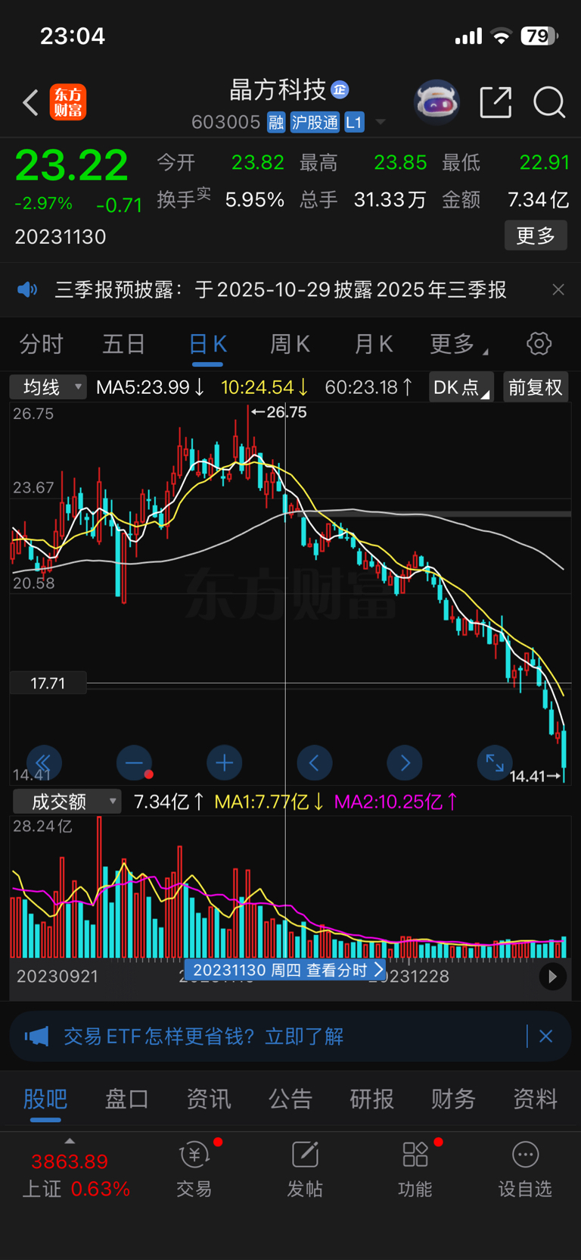The width and height of the screenshot is (581, 1260).
Task: Tap the 60:23.18 moving average value
Action: click(x=368, y=387)
